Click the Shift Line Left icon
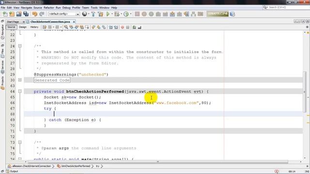Image resolution: width=310 pixels, height=174 pixels. (x=110, y=27)
